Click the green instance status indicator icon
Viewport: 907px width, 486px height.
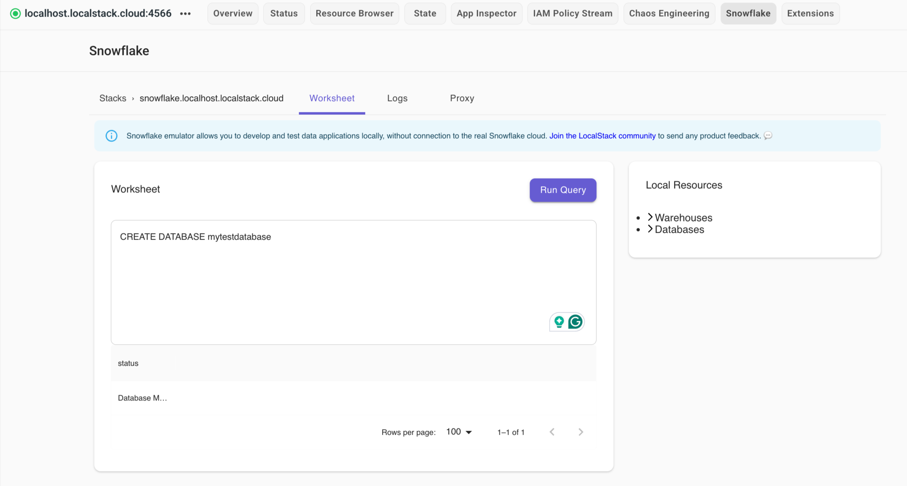[x=15, y=14]
